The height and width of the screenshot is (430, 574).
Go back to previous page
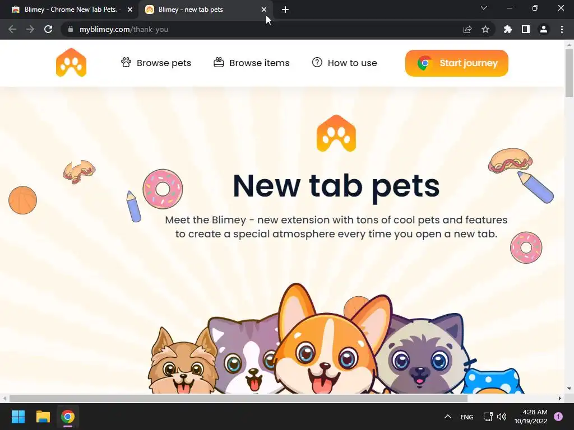click(12, 29)
